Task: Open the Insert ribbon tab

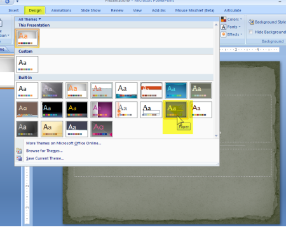Action: [13, 10]
